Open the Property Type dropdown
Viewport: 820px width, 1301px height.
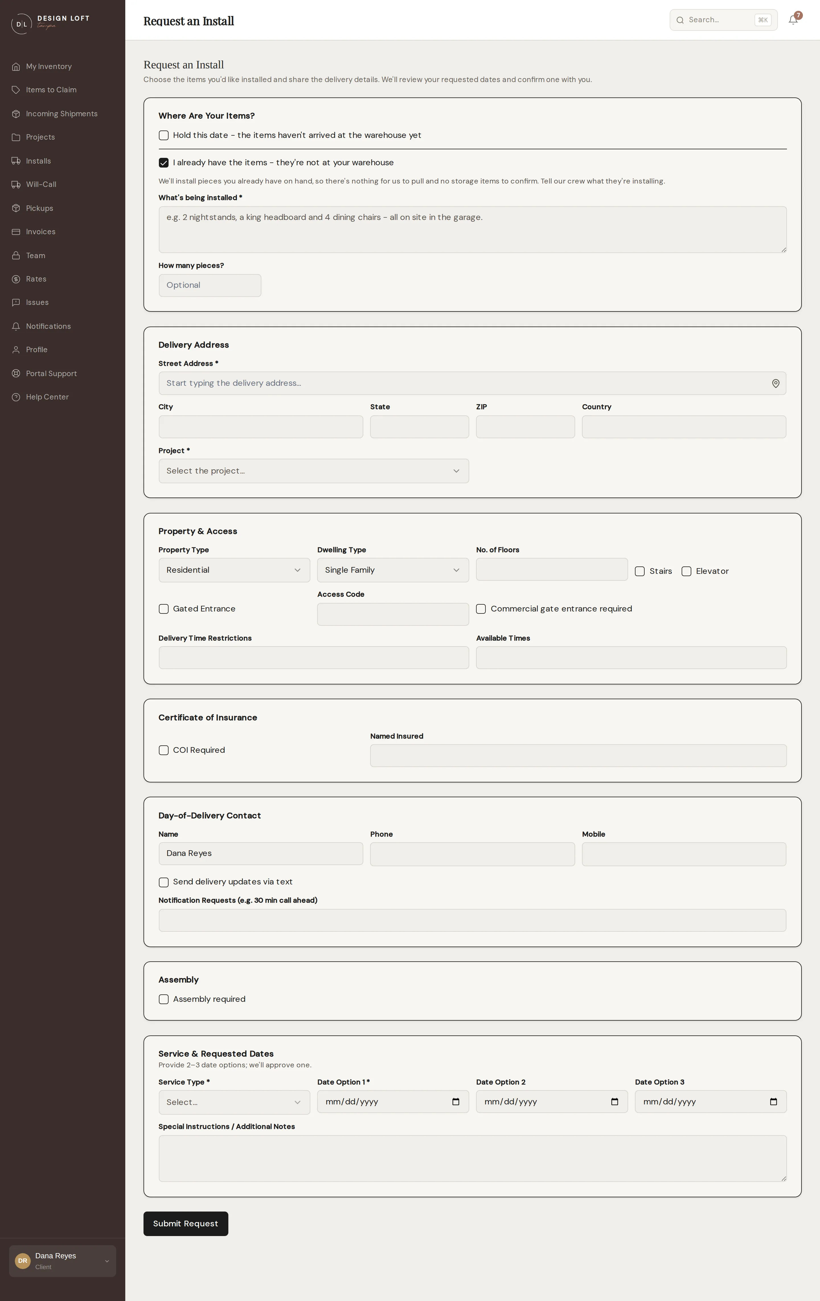tap(234, 570)
